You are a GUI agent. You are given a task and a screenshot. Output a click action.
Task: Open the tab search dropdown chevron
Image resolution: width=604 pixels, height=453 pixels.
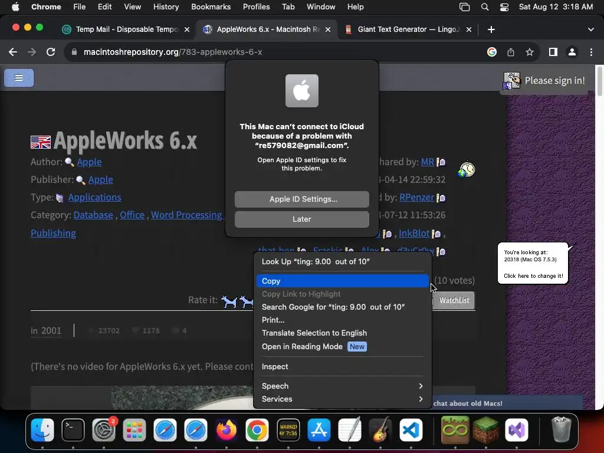coord(591,29)
